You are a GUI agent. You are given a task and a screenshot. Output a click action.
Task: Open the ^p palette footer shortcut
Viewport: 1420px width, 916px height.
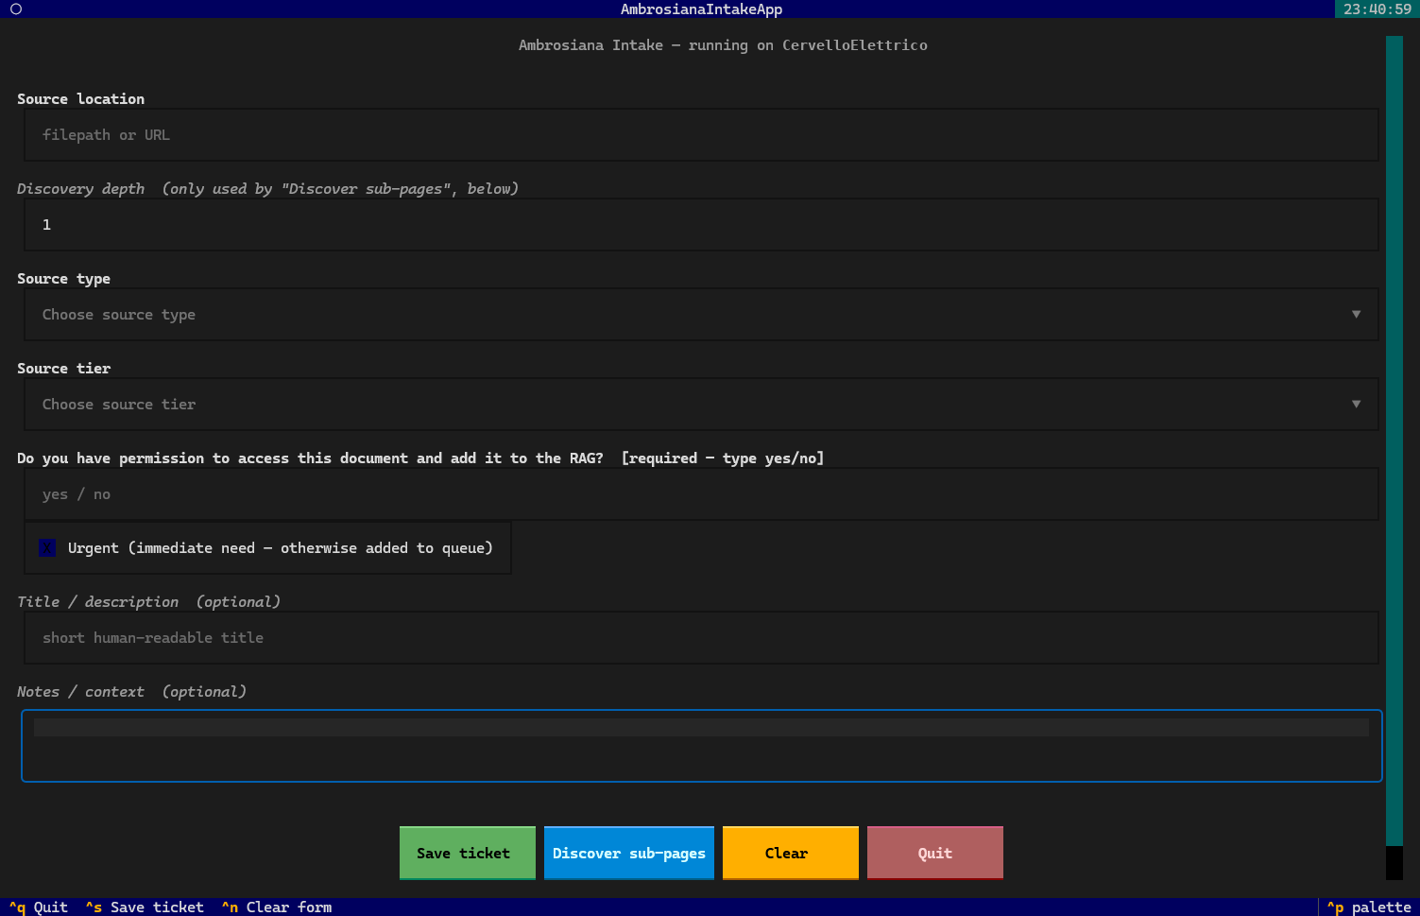(1369, 907)
